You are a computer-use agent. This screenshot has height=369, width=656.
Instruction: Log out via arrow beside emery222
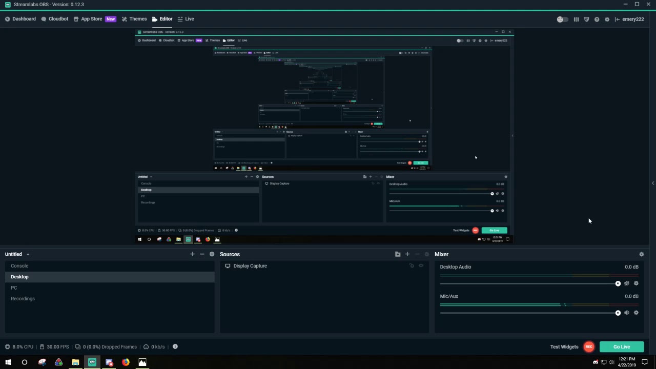pyautogui.click(x=617, y=19)
